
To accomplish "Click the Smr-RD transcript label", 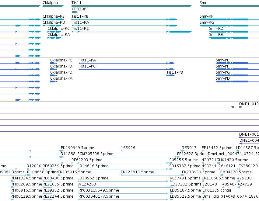I will click(216, 29).
